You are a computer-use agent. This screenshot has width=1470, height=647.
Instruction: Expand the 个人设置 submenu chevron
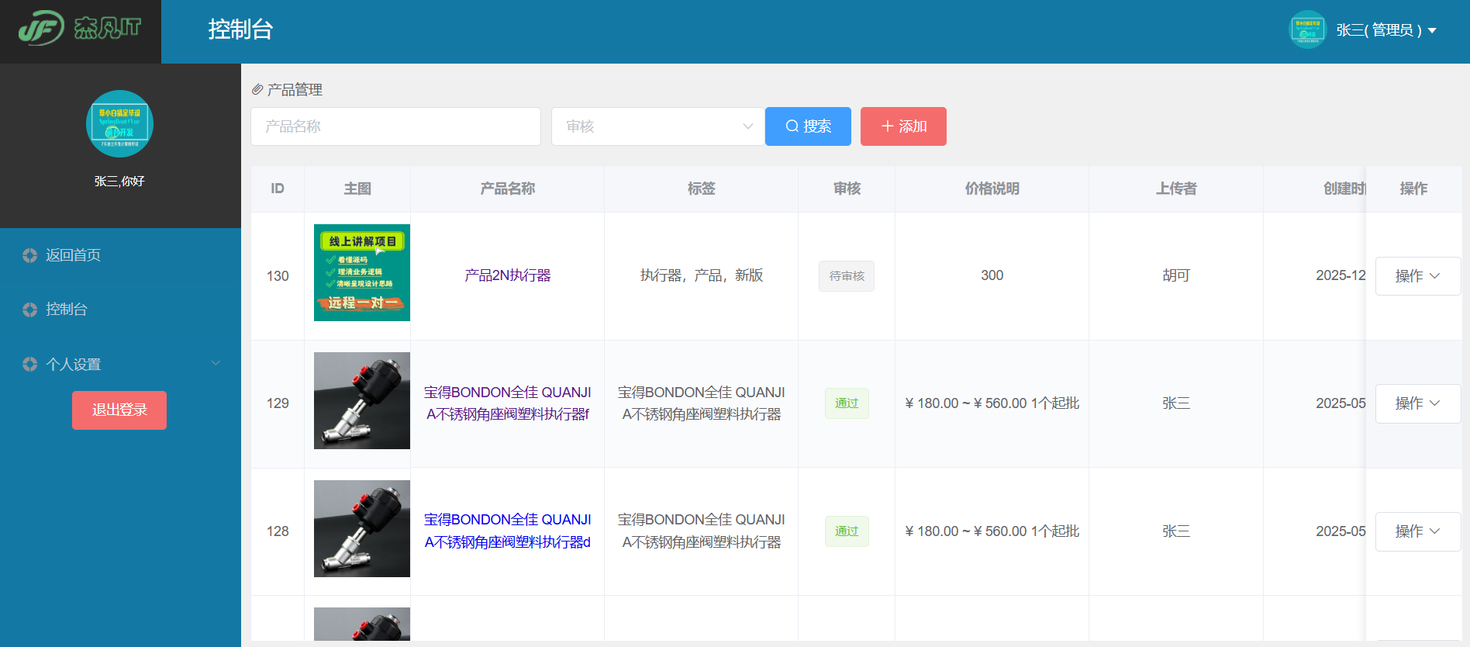[x=216, y=363]
